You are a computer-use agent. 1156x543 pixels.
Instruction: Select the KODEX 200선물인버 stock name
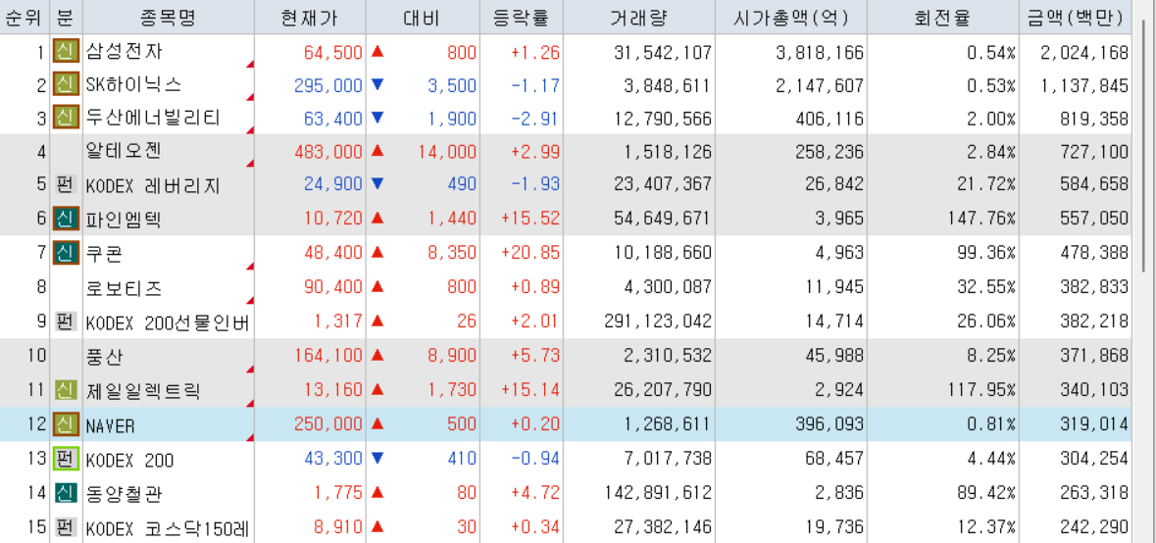pyautogui.click(x=168, y=322)
